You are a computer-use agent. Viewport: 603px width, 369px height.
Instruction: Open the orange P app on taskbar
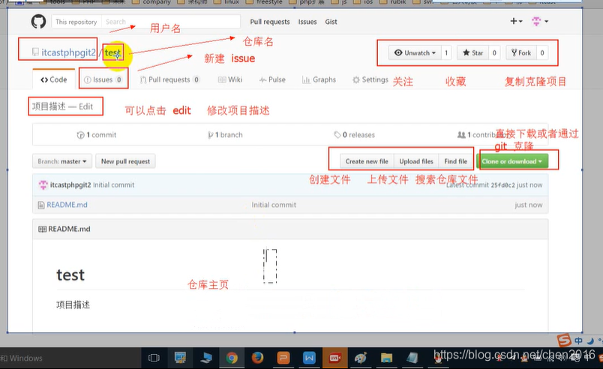pos(283,358)
